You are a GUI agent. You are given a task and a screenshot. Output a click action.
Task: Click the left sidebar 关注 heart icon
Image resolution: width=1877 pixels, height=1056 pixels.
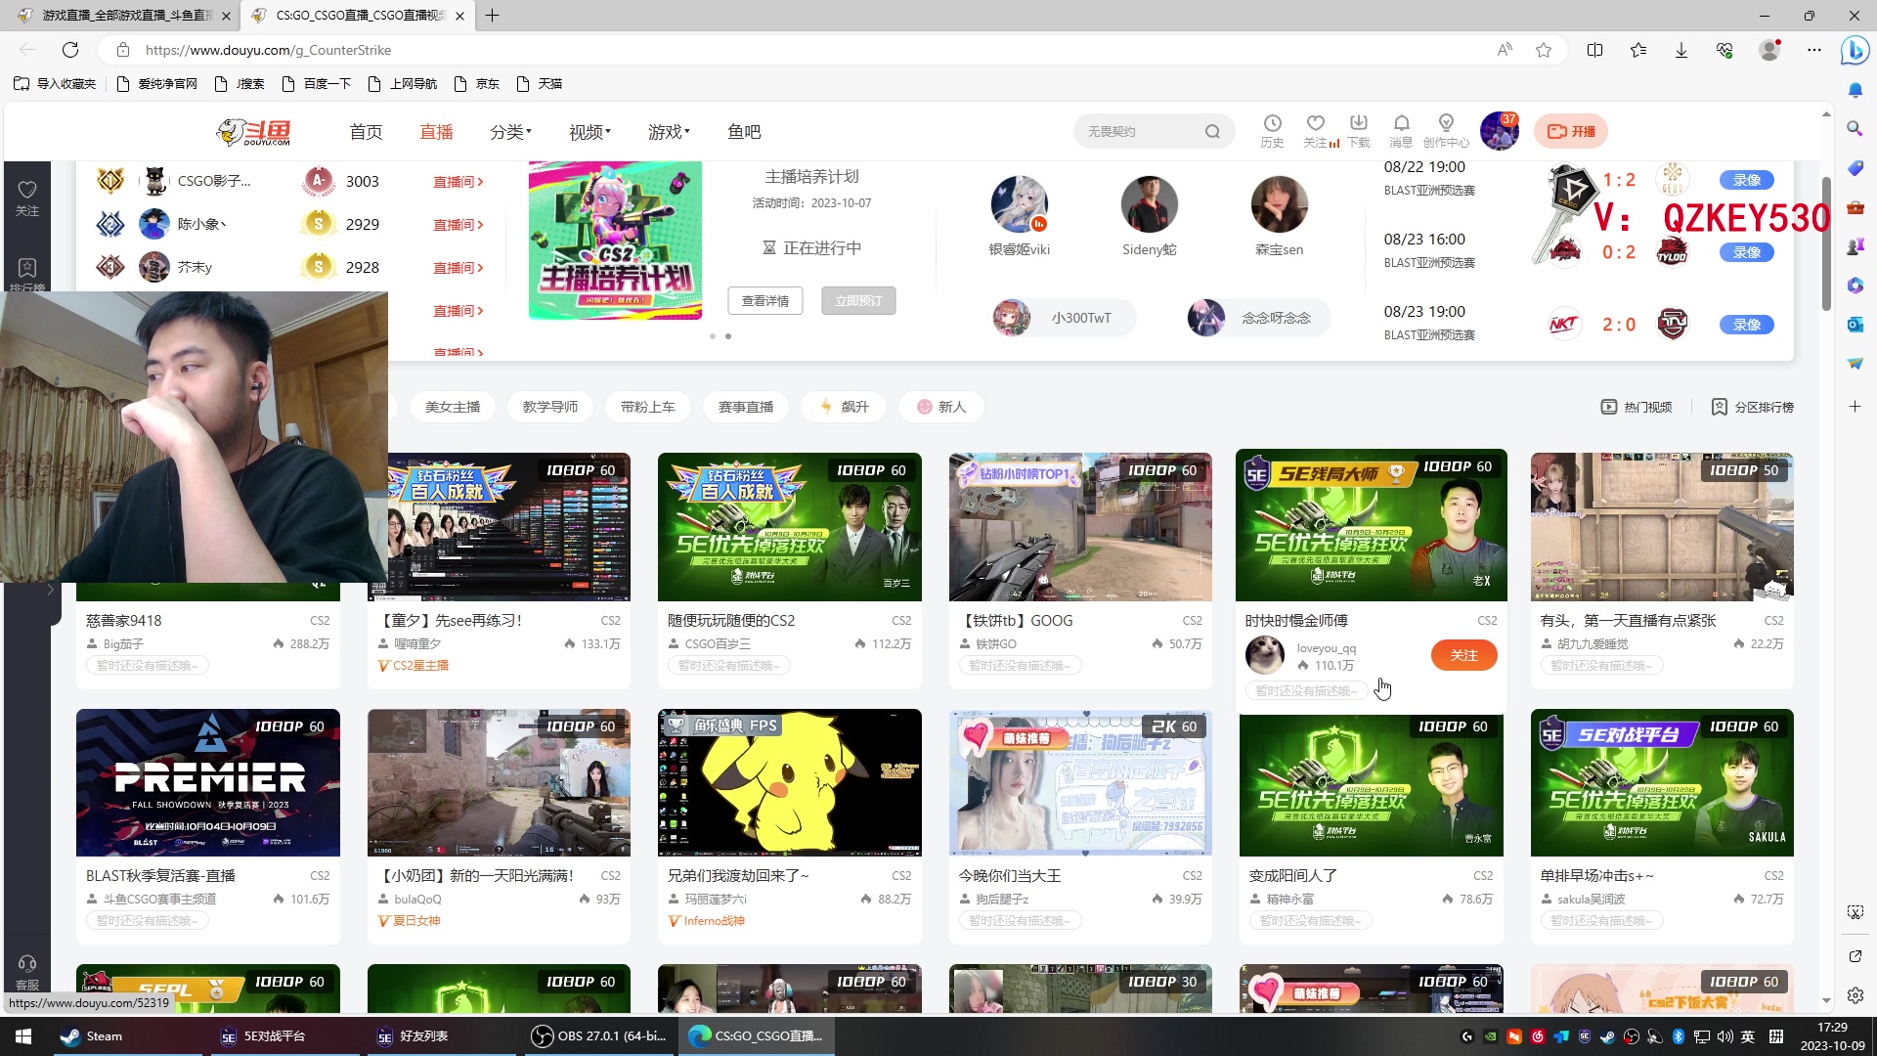[x=27, y=190]
